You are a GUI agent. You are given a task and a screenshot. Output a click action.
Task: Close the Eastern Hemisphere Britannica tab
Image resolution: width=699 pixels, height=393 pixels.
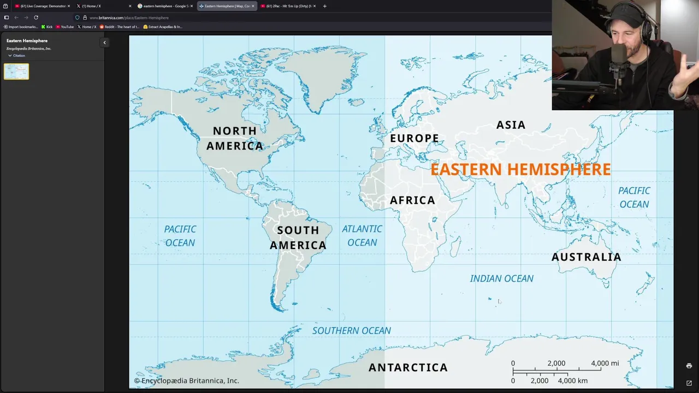[253, 6]
